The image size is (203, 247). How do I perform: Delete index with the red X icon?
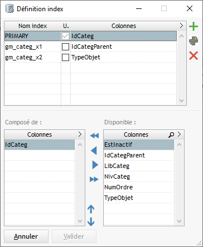[x=194, y=56]
